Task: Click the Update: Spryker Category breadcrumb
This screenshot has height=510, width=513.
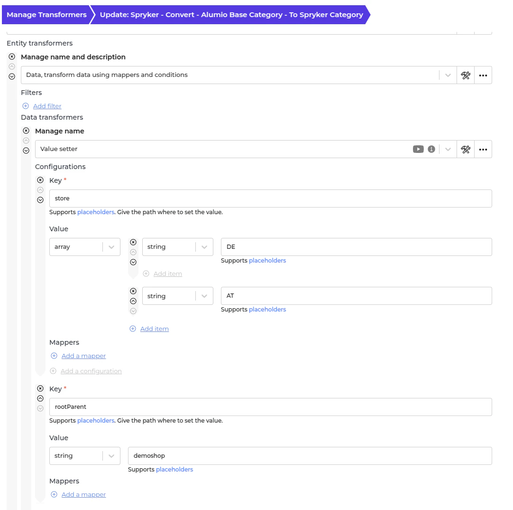Action: pos(231,15)
